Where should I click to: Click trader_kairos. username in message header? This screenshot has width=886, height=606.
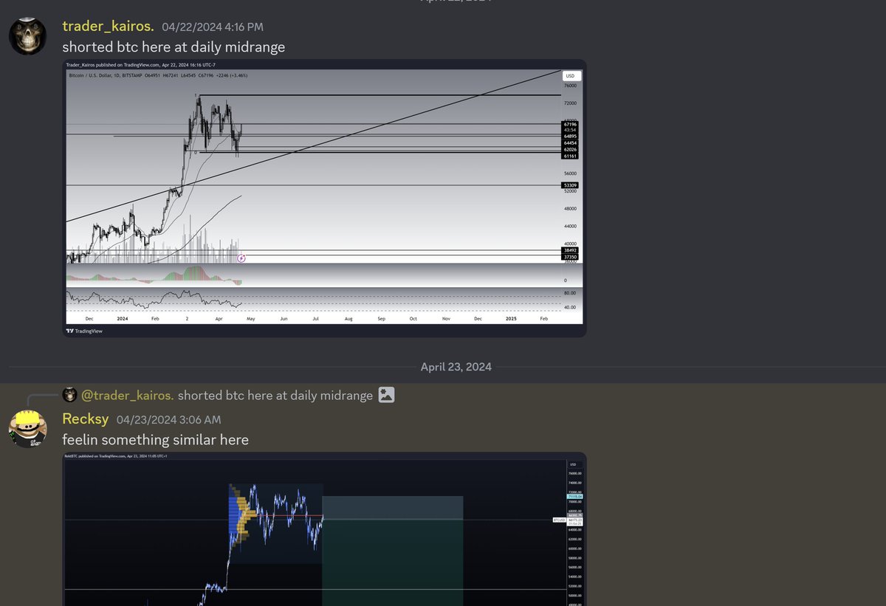pyautogui.click(x=108, y=26)
